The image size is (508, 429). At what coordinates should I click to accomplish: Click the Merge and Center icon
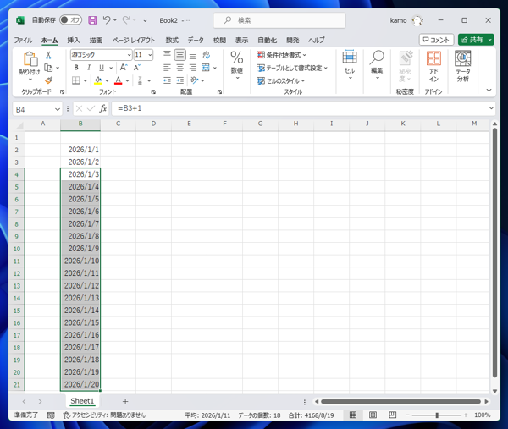tap(206, 68)
